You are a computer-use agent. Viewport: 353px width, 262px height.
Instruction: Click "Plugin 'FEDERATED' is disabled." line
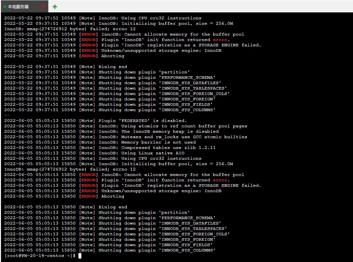tap(95, 121)
